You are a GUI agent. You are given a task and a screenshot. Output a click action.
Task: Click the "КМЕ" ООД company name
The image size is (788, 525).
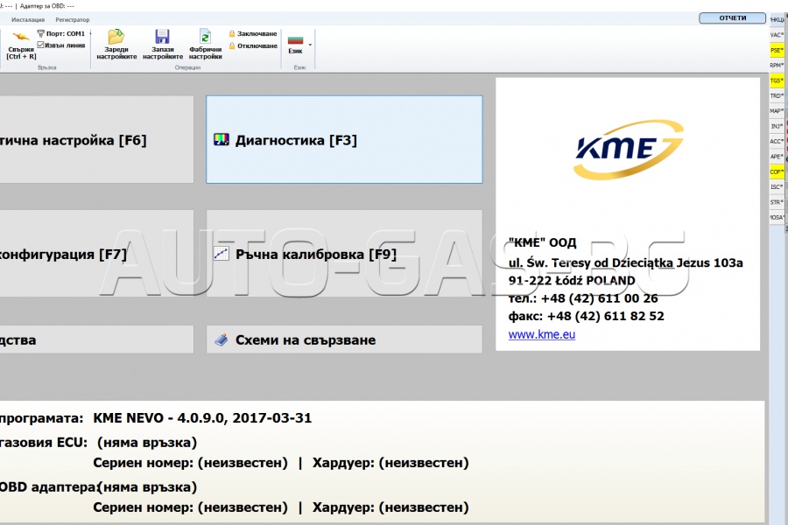coord(542,242)
